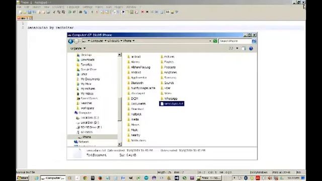Click the Find binoculars icon in Notepad++
Screen dimensions: 322x181
[80, 12]
